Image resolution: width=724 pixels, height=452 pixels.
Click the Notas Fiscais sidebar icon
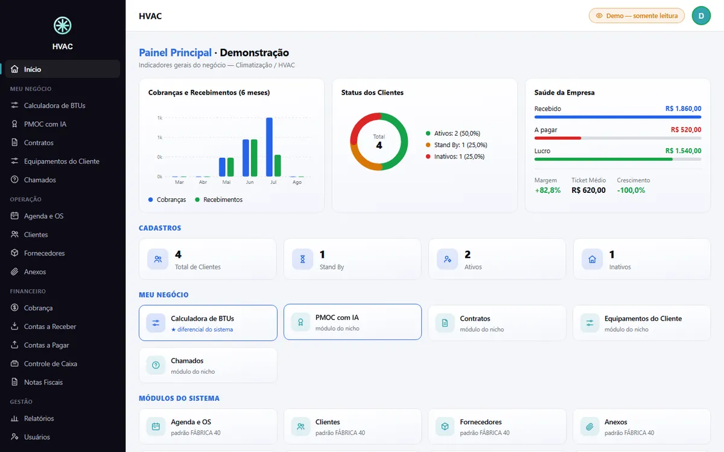(x=14, y=383)
